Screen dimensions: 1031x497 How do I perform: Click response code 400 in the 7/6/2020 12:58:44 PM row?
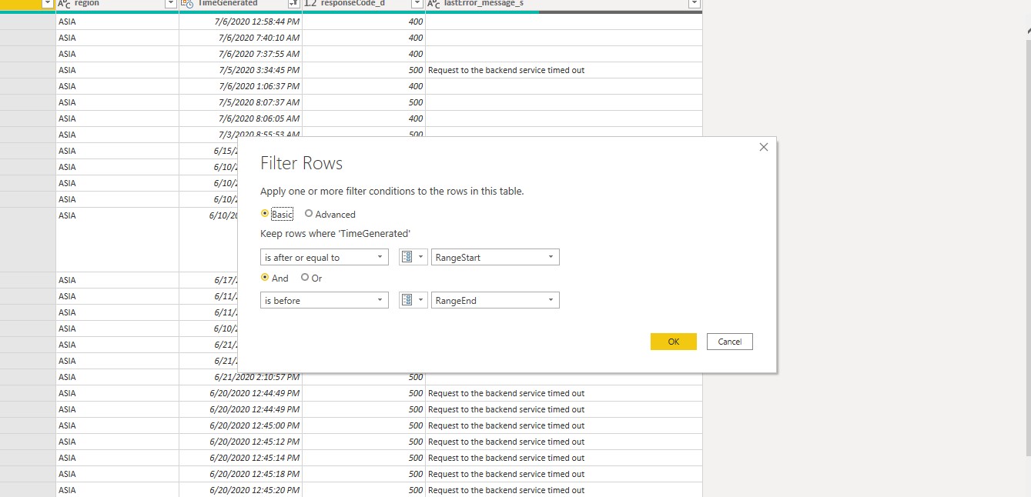coord(363,22)
